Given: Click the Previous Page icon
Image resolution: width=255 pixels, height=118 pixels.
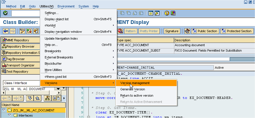Looking at the screenshot, I should (x=129, y=13).
